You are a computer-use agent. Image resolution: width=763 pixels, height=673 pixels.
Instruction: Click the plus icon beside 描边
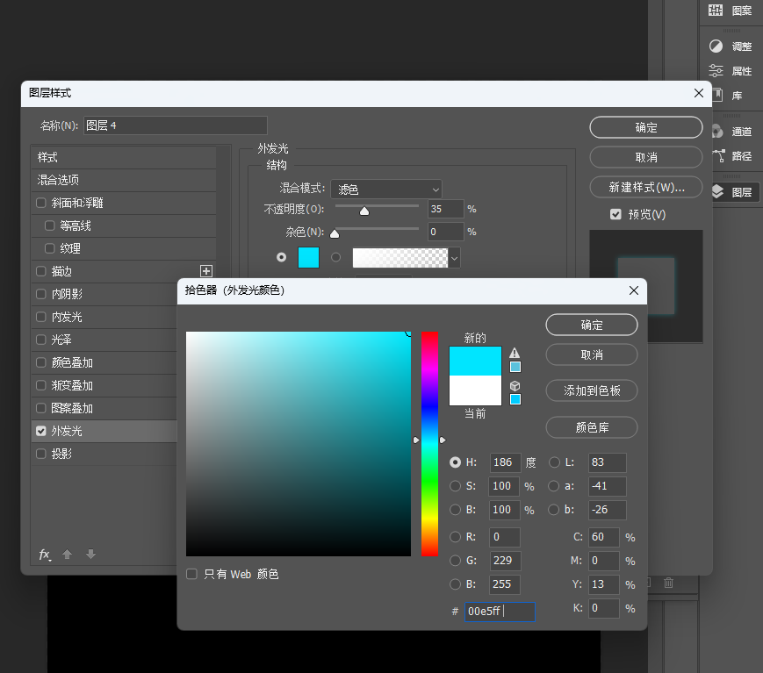pyautogui.click(x=206, y=271)
